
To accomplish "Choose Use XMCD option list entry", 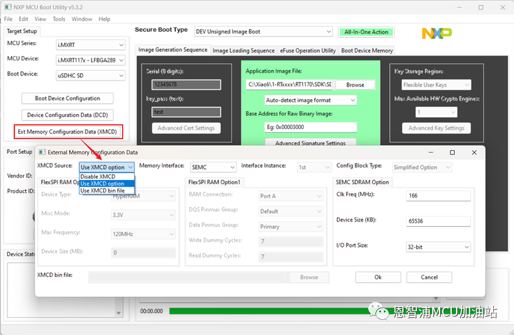I will pyautogui.click(x=107, y=184).
